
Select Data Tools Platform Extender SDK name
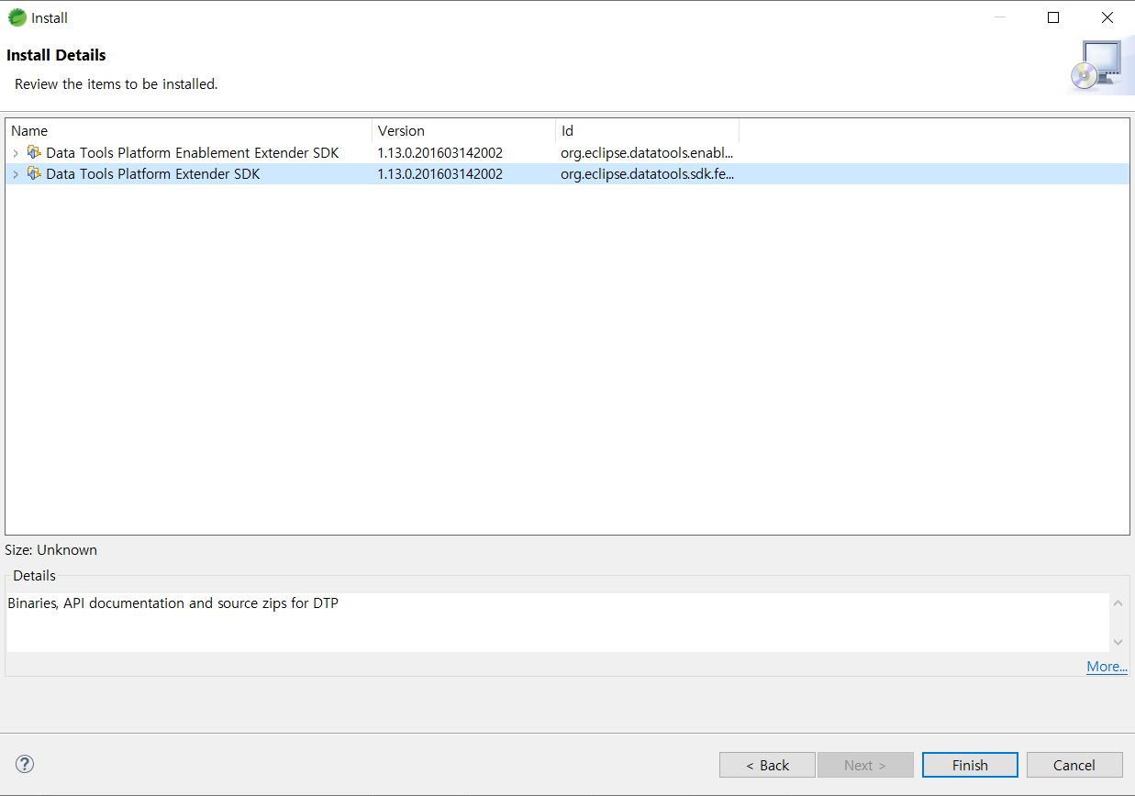153,174
